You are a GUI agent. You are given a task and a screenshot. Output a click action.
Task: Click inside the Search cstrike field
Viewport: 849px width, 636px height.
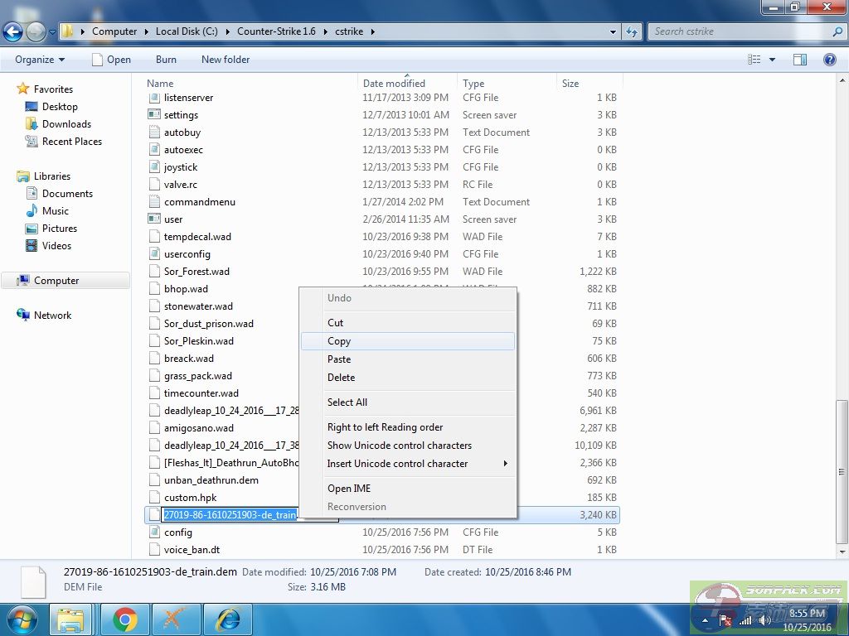click(738, 31)
